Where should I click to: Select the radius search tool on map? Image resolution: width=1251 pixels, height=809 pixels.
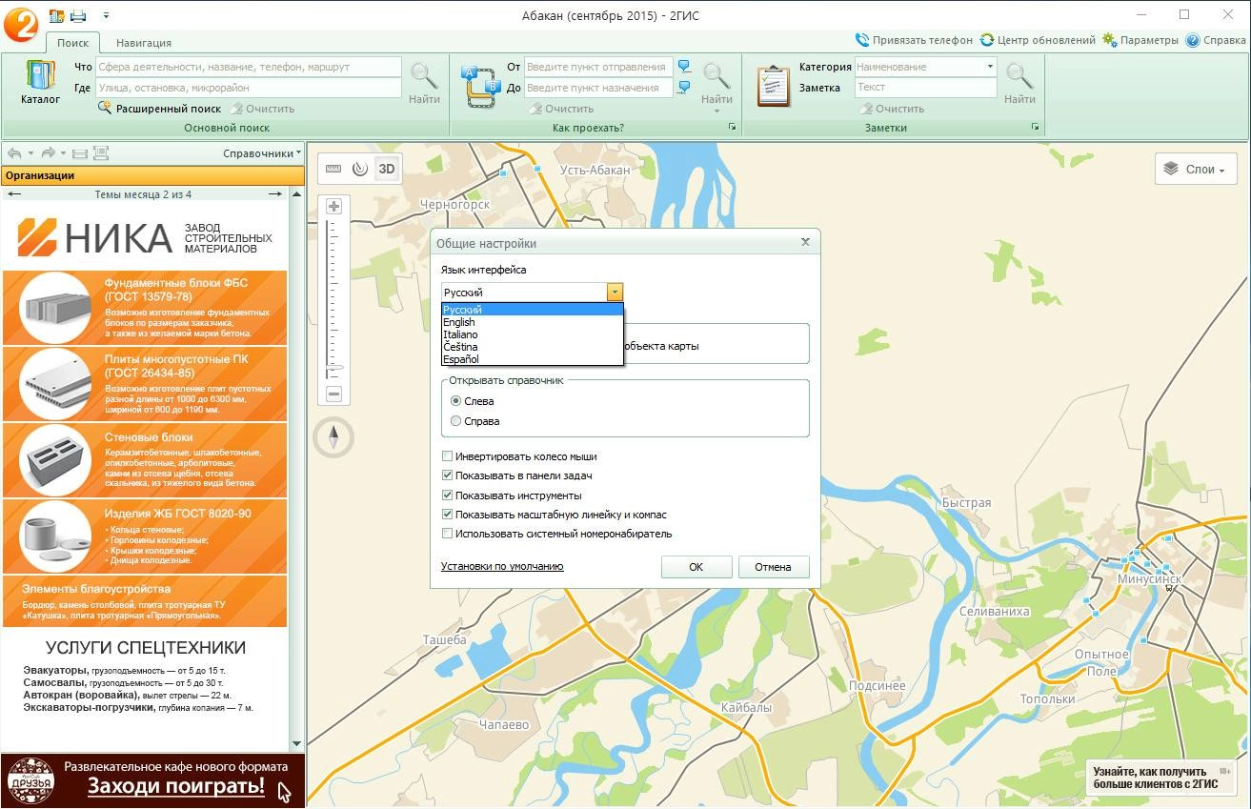click(359, 169)
